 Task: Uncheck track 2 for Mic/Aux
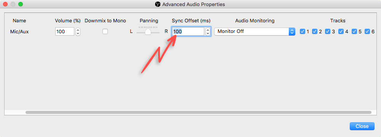[x=315, y=31]
